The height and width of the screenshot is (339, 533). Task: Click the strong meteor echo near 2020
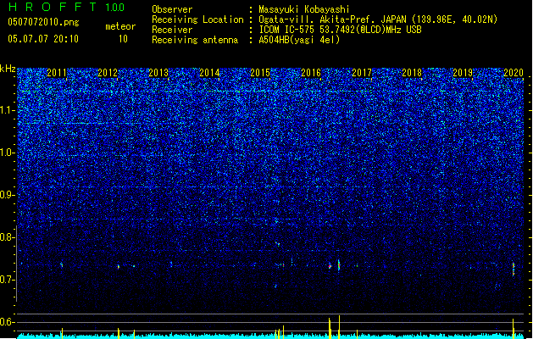[x=514, y=269]
